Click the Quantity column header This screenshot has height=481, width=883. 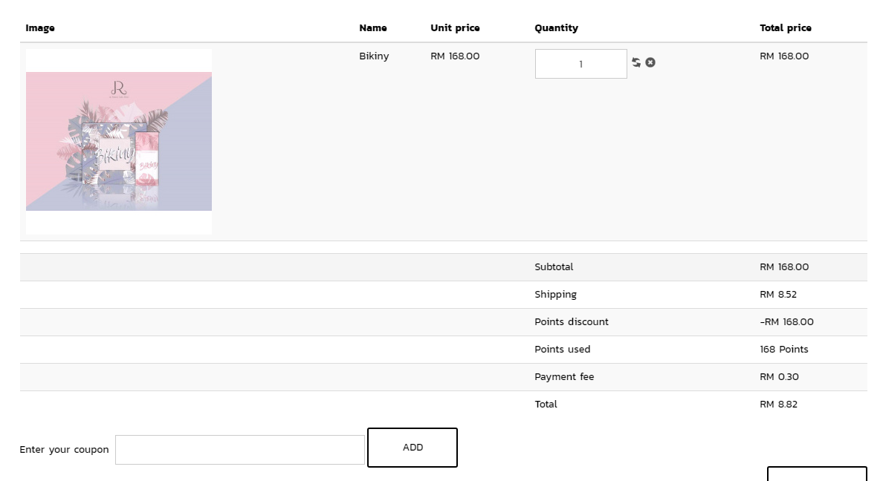(556, 28)
